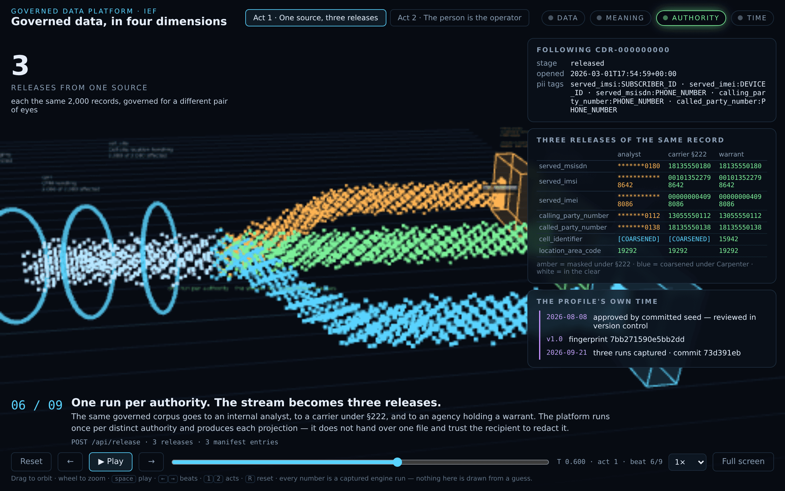
Task: Switch to Act 2 · The person is the operator
Action: [x=459, y=18]
